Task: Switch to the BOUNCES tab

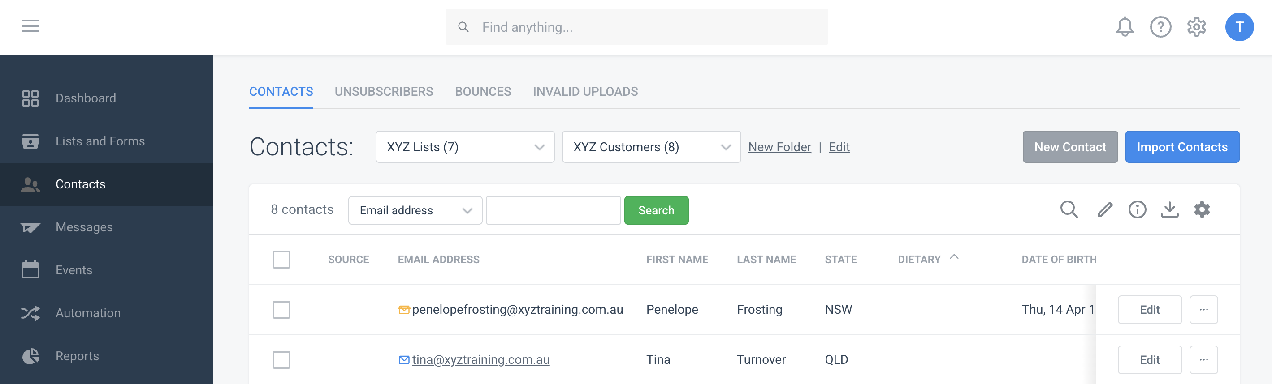Action: (x=482, y=92)
